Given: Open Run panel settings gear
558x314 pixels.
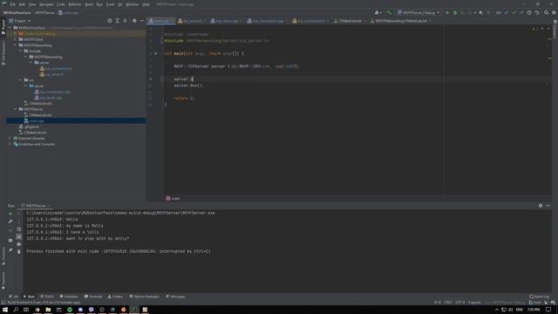Looking at the screenshot, I should click(x=541, y=206).
